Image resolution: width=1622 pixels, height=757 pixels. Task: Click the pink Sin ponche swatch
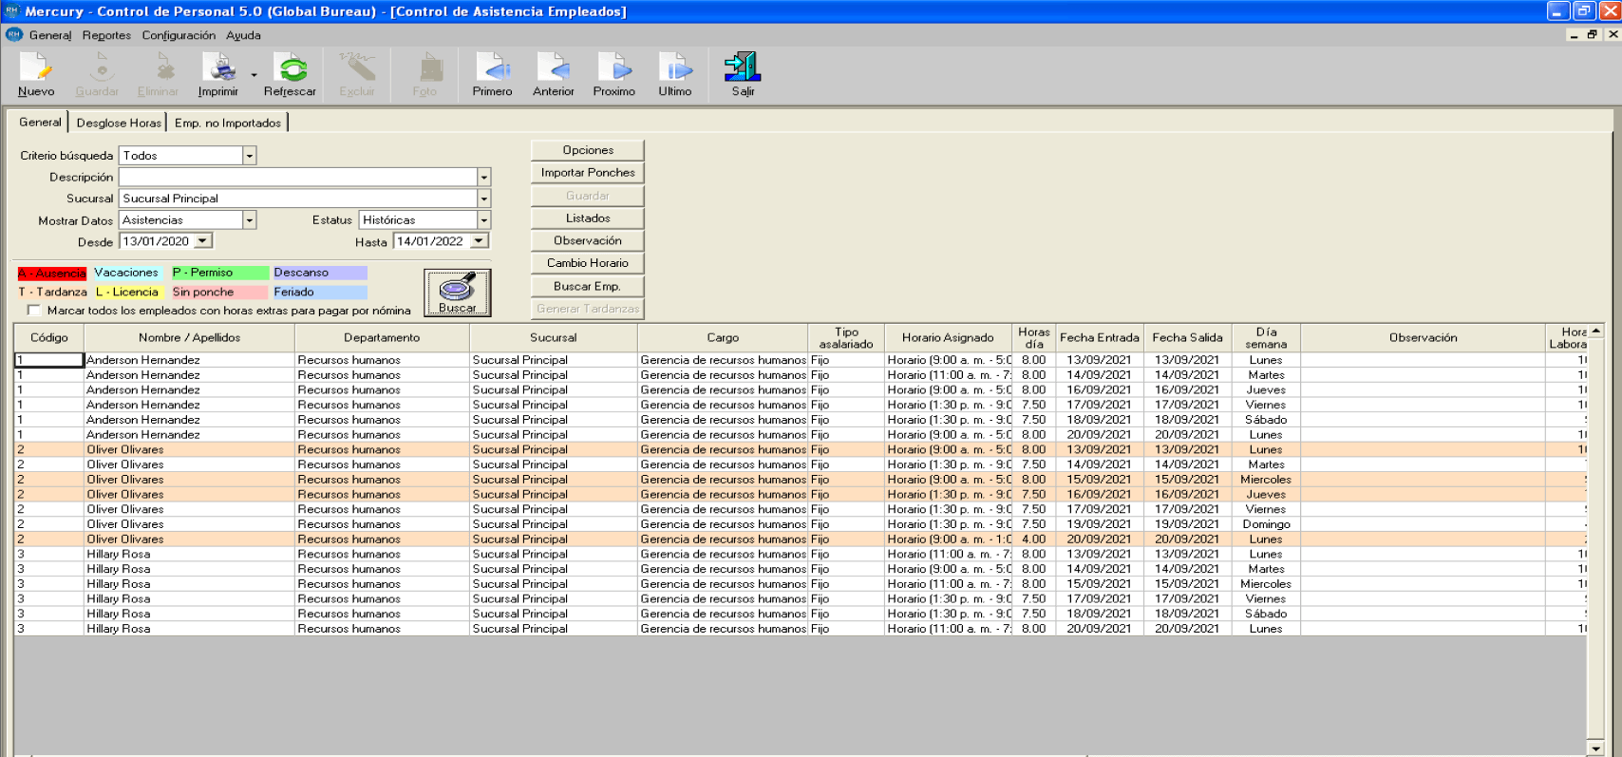[x=219, y=293]
